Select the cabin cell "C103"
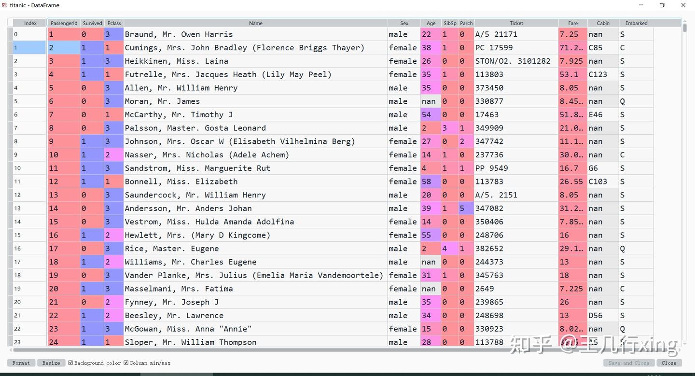Image resolution: width=695 pixels, height=376 pixels. click(603, 181)
